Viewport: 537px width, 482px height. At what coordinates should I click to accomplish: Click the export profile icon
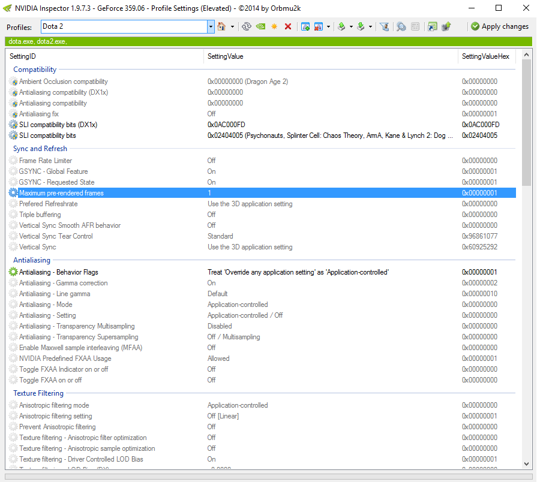[341, 26]
